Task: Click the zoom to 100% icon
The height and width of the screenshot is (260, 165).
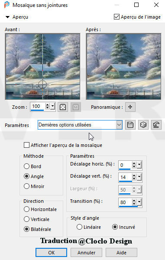Action: (76, 107)
